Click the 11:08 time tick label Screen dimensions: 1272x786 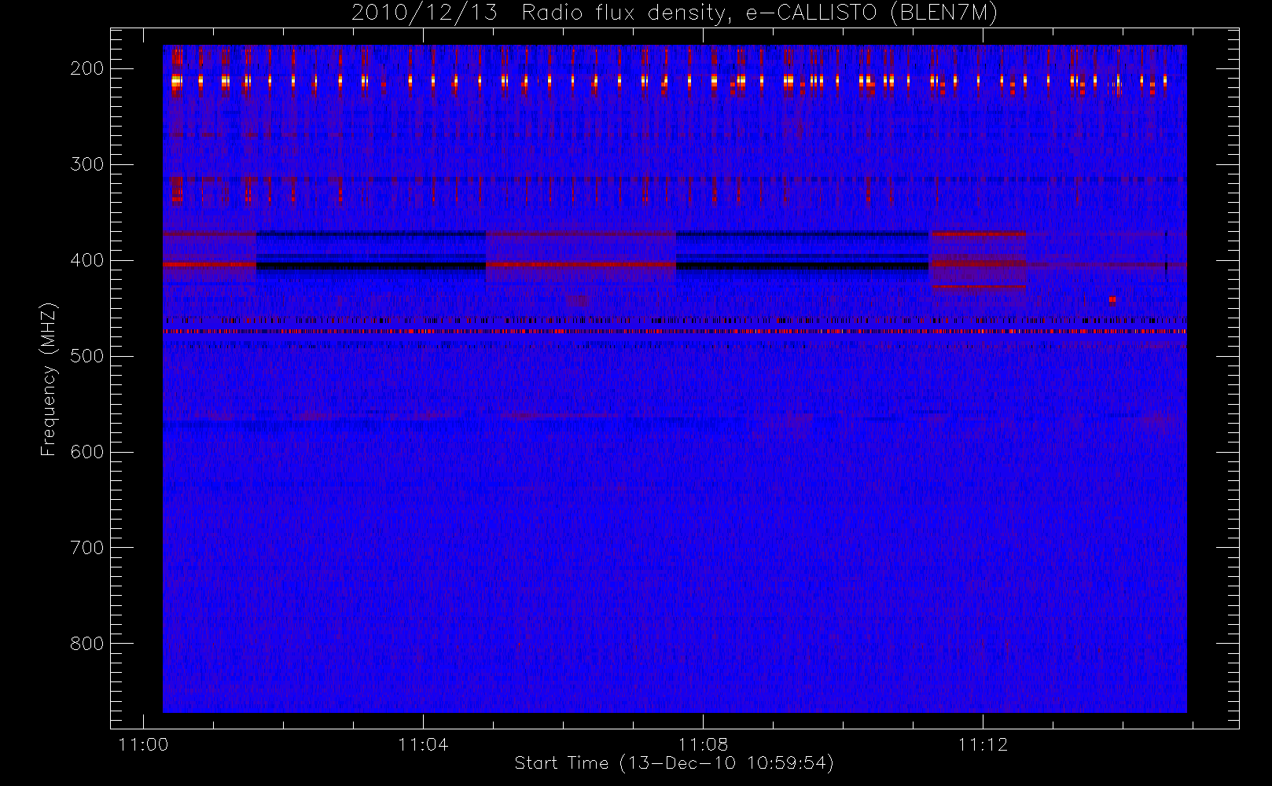point(703,744)
